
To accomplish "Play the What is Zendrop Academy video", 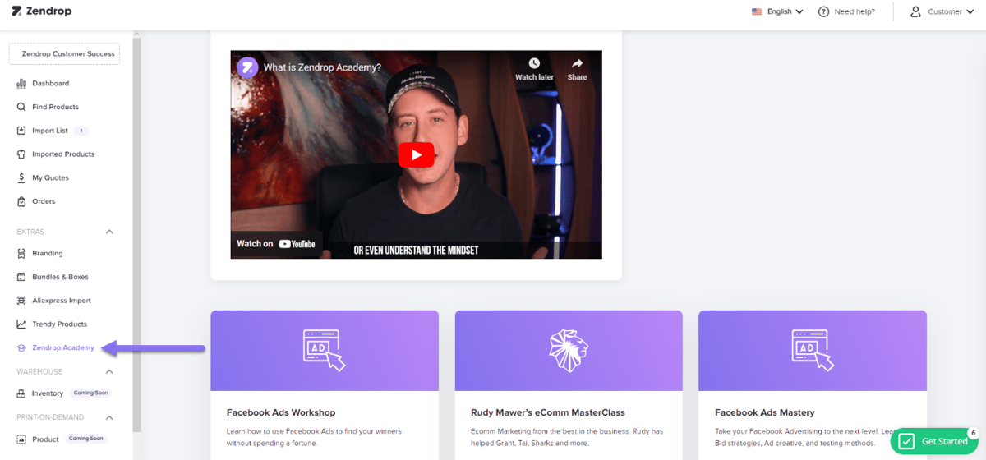I will 416,154.
